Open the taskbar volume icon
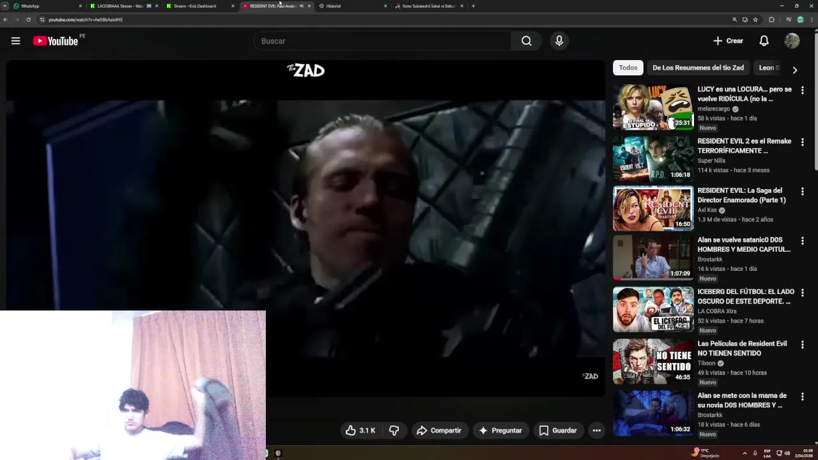The width and height of the screenshot is (818, 460). (787, 453)
